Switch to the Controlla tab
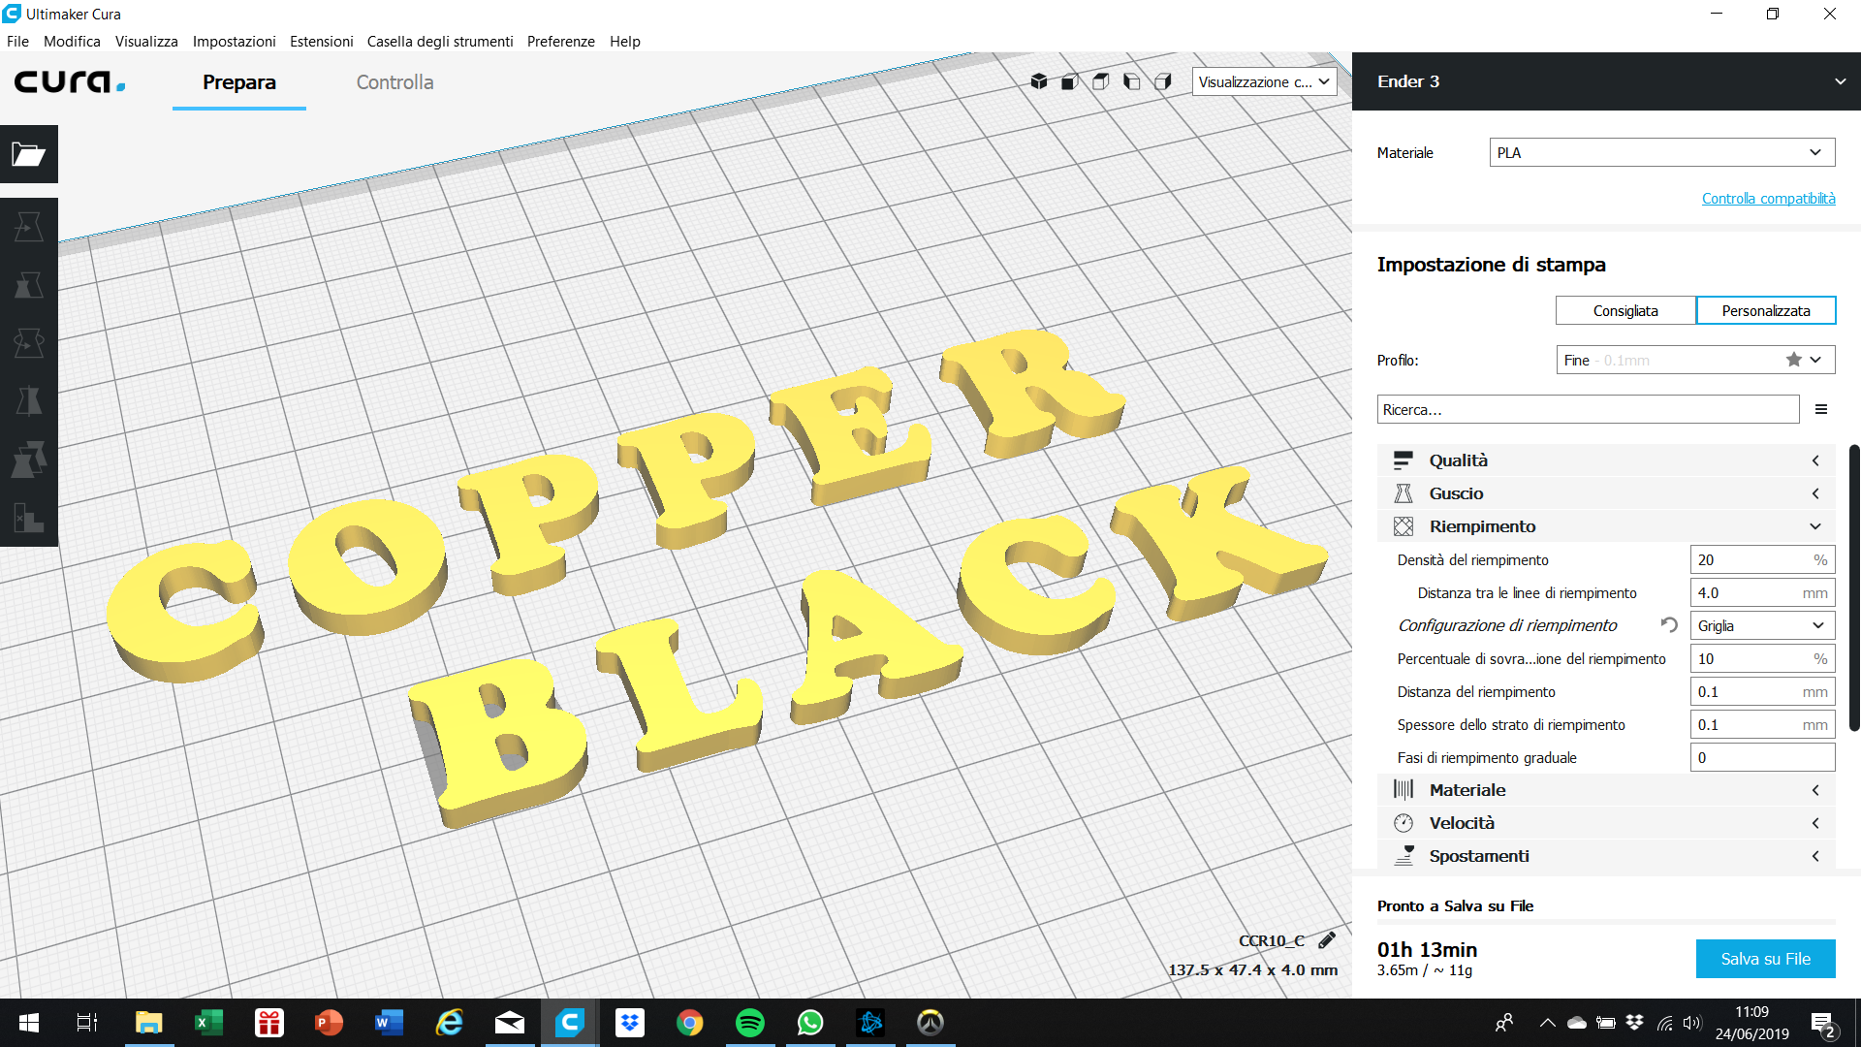The image size is (1861, 1047). point(394,82)
